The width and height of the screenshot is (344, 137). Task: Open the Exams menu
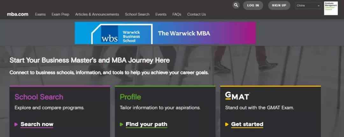(x=40, y=14)
